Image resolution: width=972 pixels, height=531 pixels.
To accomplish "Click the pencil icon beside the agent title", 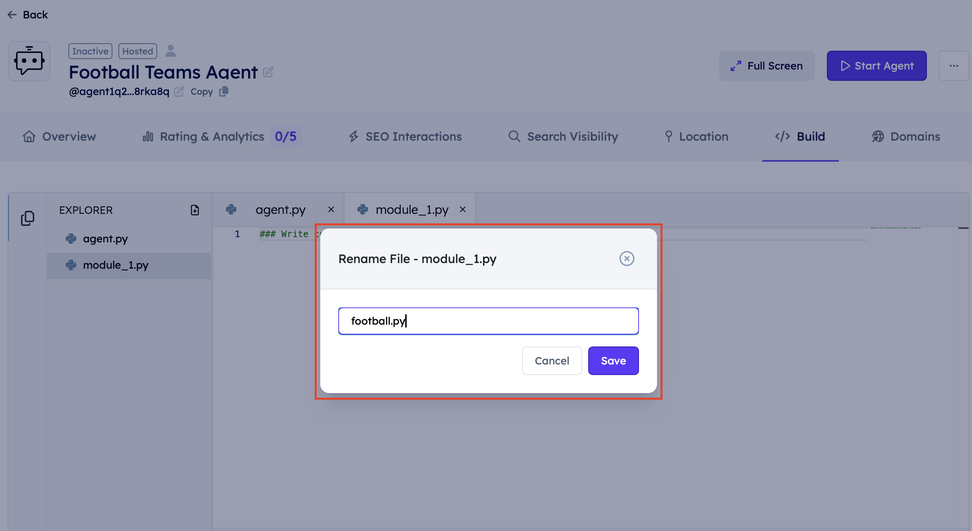I will 268,72.
